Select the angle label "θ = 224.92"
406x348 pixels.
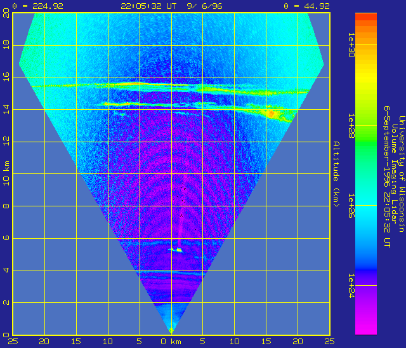(37, 6)
